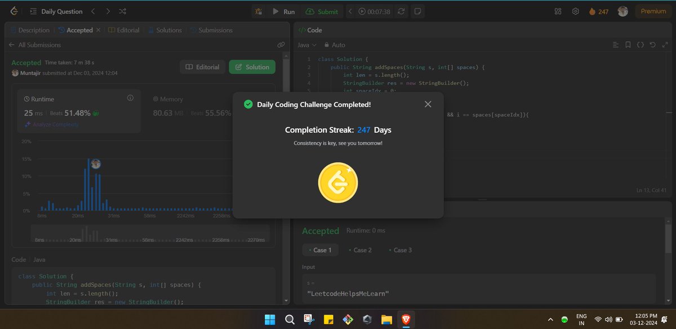Image resolution: width=676 pixels, height=329 pixels.
Task: Open the user profile avatar
Action: click(x=622, y=11)
